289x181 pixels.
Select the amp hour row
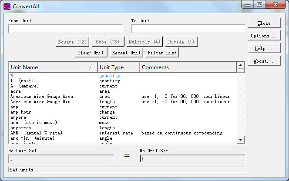tap(123, 112)
